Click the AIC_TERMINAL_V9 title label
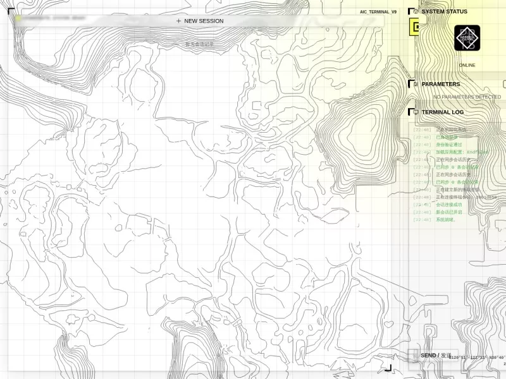506x379 pixels. 378,12
